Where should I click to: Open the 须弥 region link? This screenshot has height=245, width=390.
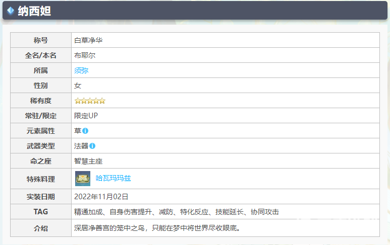[x=81, y=70]
